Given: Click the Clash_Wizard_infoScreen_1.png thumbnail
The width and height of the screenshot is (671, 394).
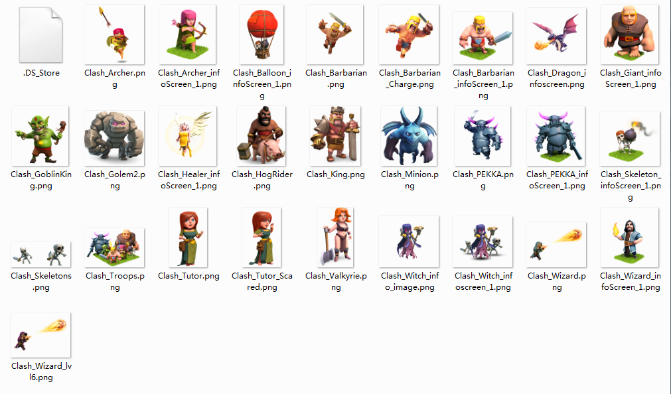Looking at the screenshot, I should point(629,237).
